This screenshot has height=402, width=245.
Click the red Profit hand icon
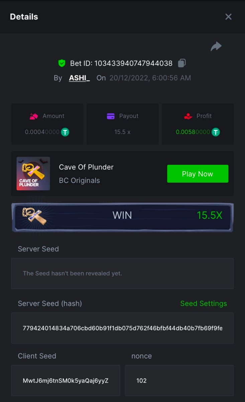(x=188, y=116)
